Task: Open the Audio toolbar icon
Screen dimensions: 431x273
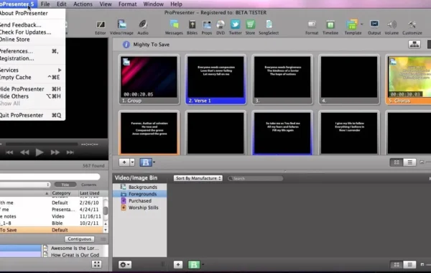Action: click(143, 27)
